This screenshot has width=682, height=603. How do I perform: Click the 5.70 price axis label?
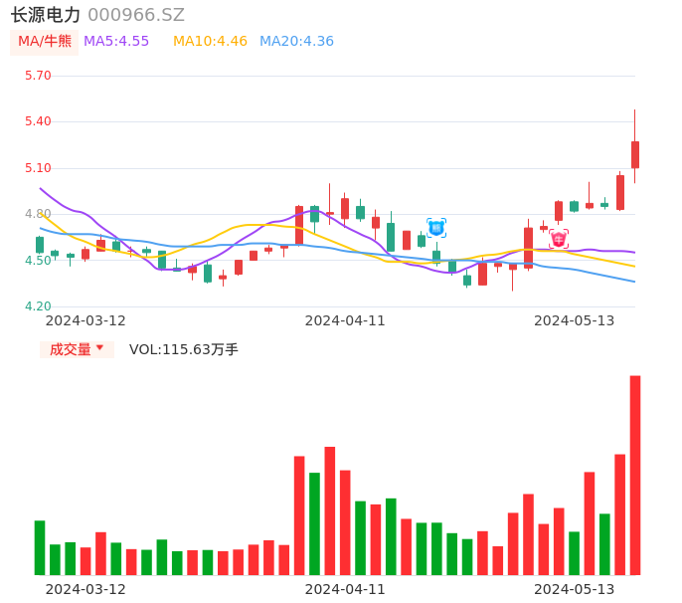(x=38, y=76)
